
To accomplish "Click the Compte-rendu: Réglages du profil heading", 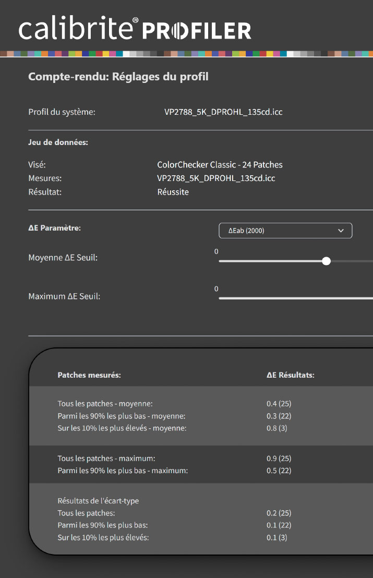I will [x=118, y=77].
